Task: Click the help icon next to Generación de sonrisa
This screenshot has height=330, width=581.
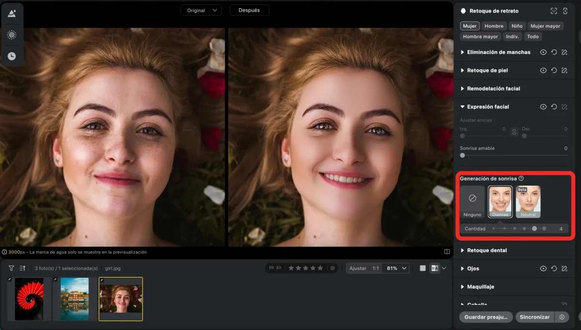Action: pos(521,179)
